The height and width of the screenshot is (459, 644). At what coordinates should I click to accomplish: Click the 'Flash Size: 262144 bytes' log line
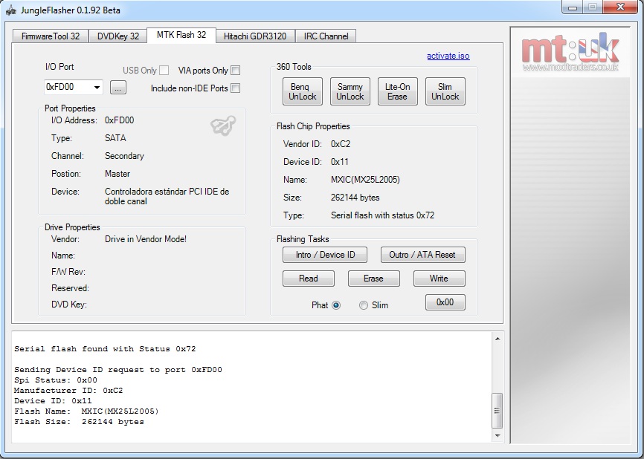pyautogui.click(x=80, y=422)
